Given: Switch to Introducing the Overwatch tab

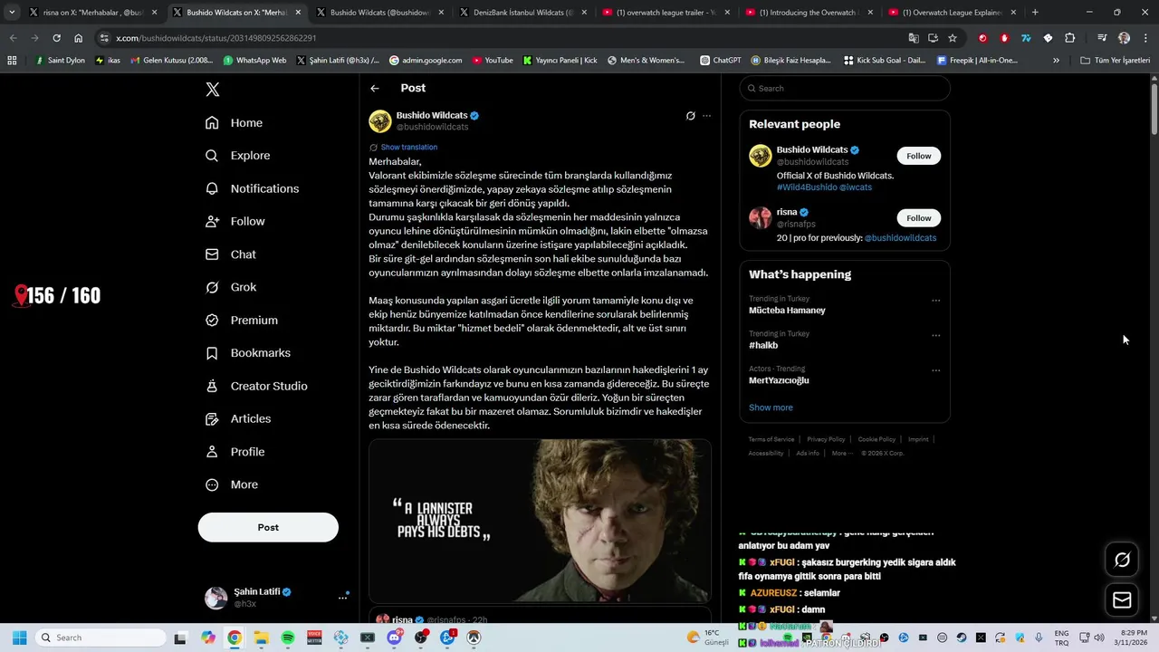Looking at the screenshot, I should pos(807,13).
